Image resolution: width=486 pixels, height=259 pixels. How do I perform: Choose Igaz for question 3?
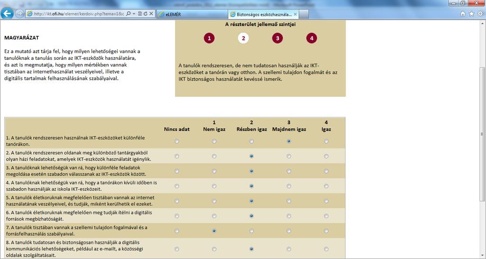326,171
